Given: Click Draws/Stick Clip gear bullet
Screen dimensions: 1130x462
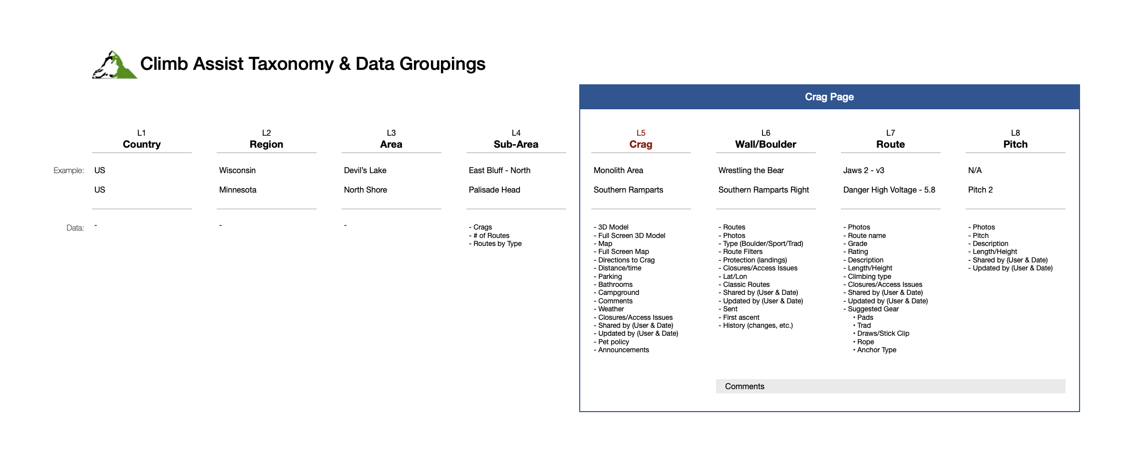Looking at the screenshot, I should click(x=881, y=333).
